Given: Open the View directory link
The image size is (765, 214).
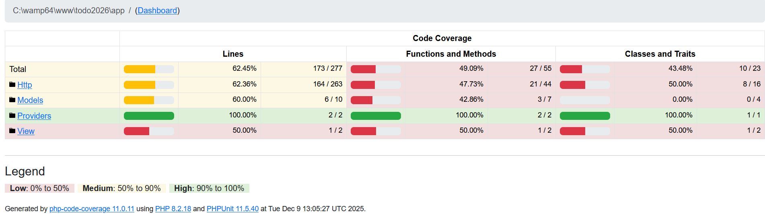Looking at the screenshot, I should (x=26, y=131).
